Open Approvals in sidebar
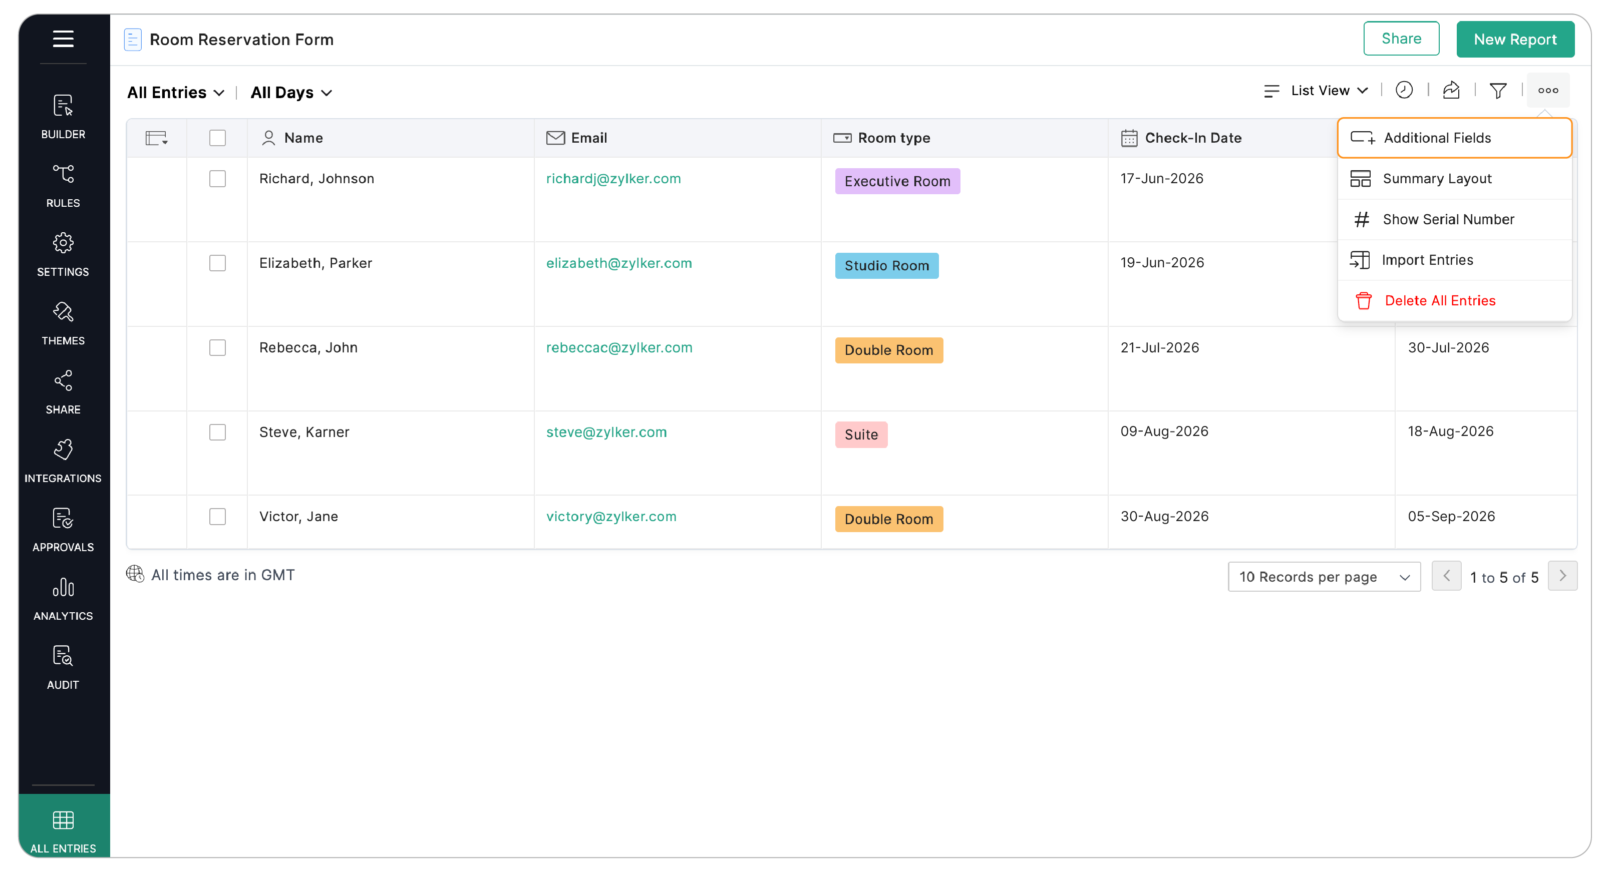Viewport: 1610px width, 872px height. [63, 529]
